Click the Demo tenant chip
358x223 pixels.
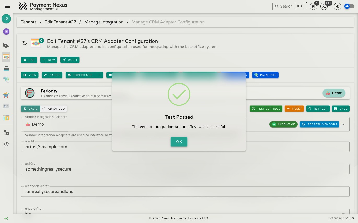click(x=334, y=93)
